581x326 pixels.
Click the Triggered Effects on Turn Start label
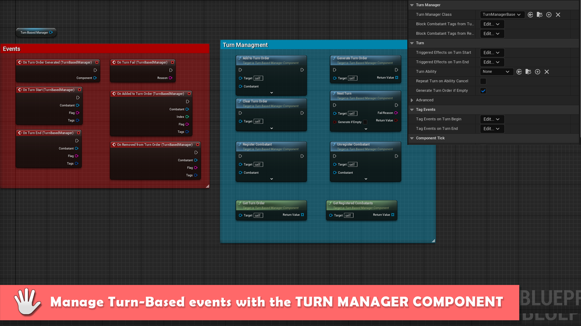click(x=443, y=53)
